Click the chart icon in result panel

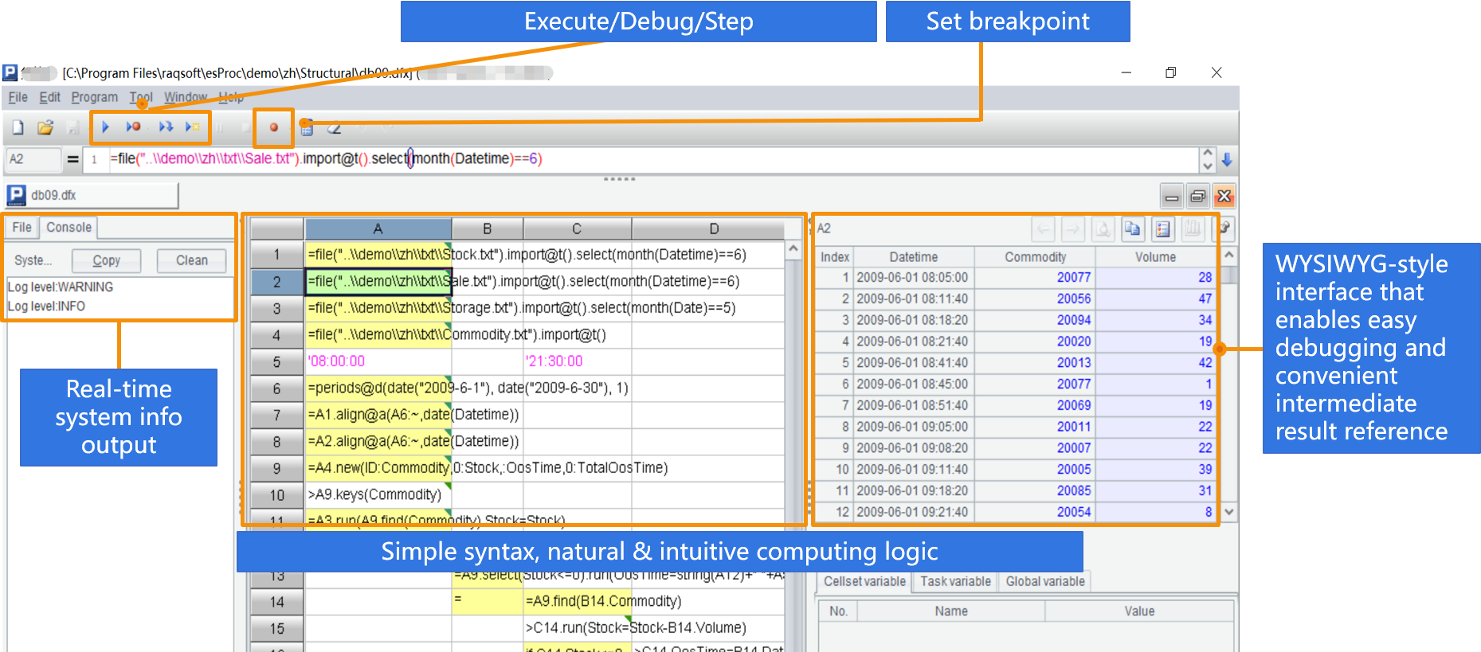pyautogui.click(x=1193, y=229)
